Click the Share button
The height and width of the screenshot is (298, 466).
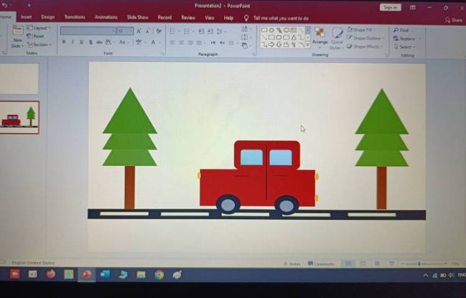coord(454,20)
